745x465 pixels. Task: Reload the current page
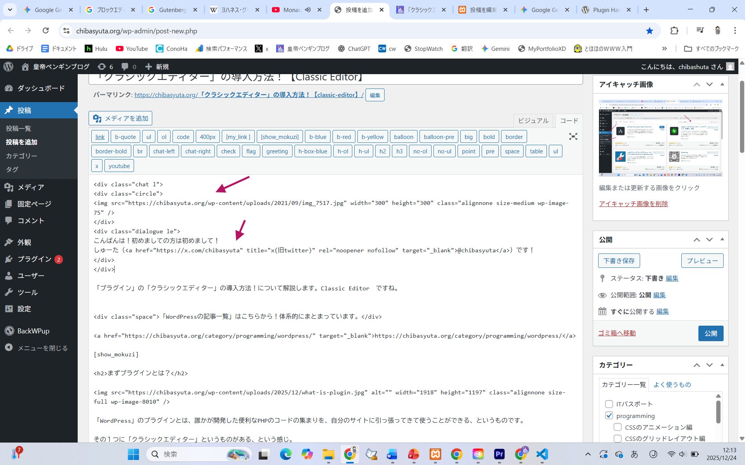pos(45,31)
